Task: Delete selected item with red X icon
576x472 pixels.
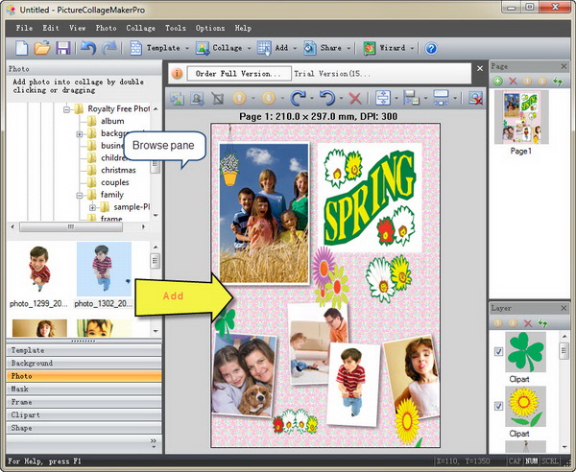Action: [355, 99]
